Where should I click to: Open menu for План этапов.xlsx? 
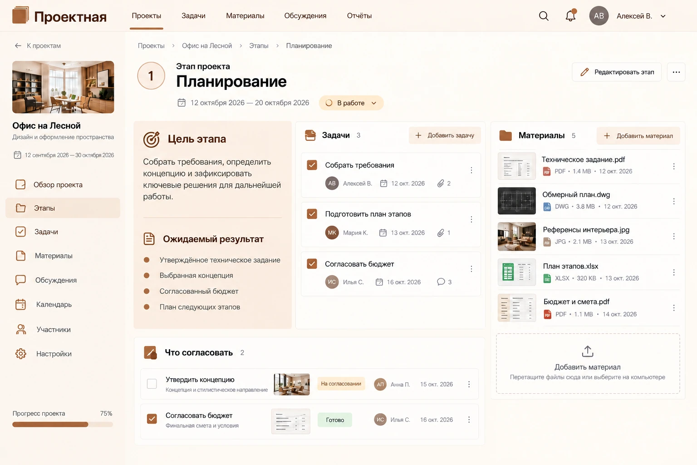(x=674, y=272)
